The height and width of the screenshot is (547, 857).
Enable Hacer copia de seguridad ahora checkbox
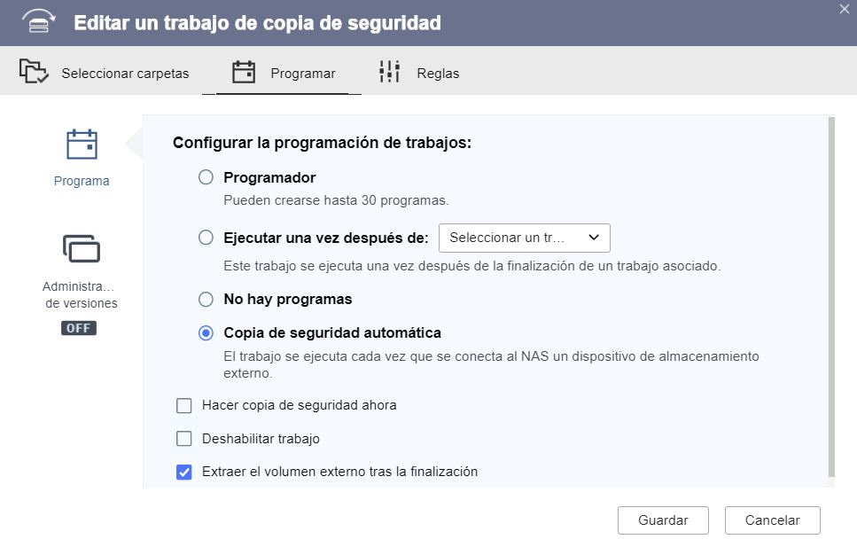click(184, 406)
